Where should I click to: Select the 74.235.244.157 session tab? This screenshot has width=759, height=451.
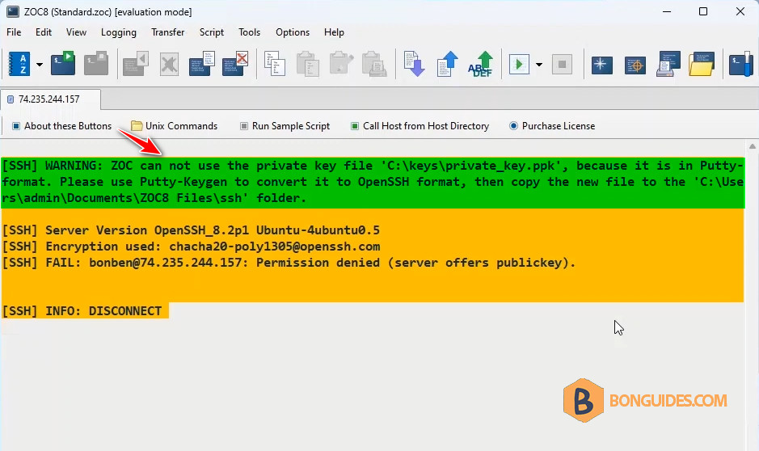click(50, 99)
